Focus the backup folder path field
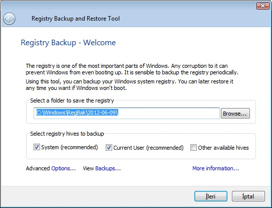272x208 pixels. pyautogui.click(x=127, y=113)
